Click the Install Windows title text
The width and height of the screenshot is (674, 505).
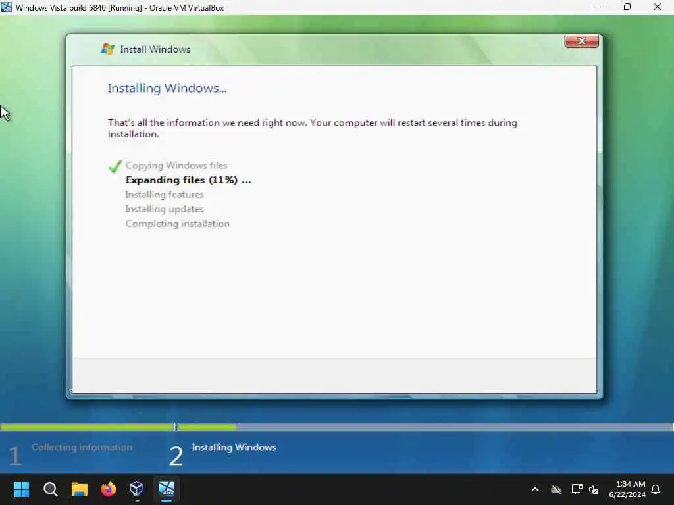pyautogui.click(x=155, y=49)
